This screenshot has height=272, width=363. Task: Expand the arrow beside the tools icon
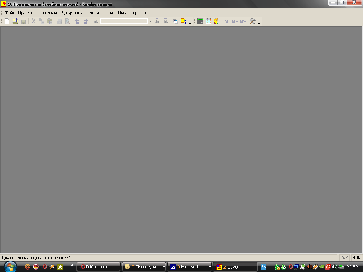pyautogui.click(x=259, y=23)
